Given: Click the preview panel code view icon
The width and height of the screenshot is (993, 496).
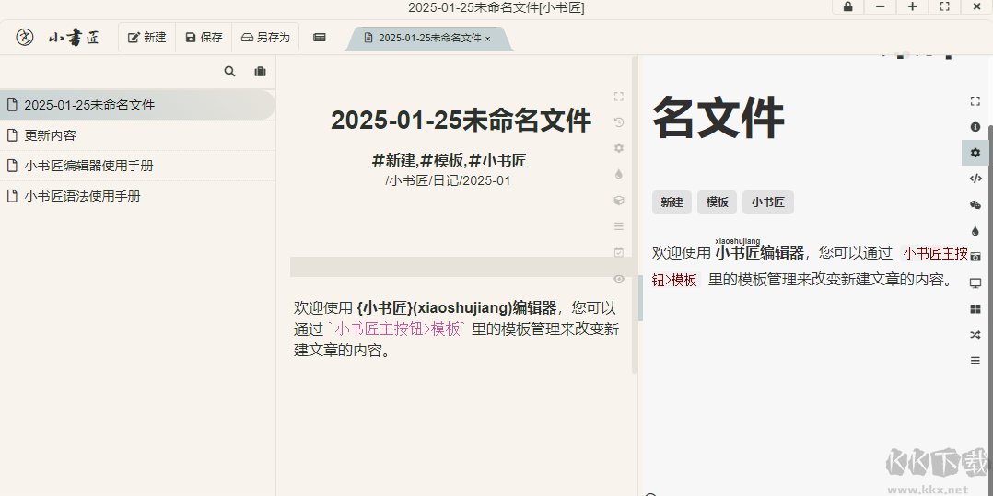Looking at the screenshot, I should [975, 179].
